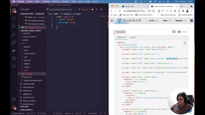Open a new Chrome tab
The image size is (205, 115).
click(x=181, y=6)
